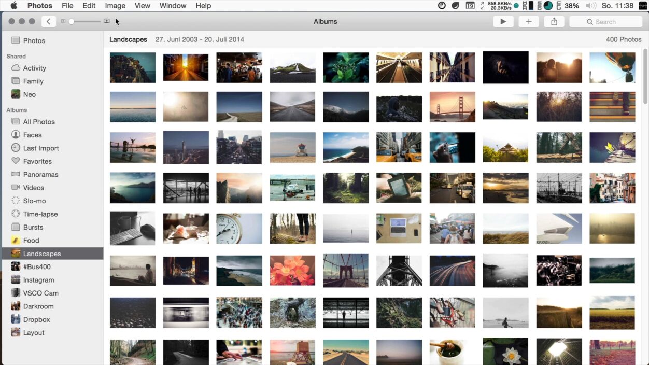
Task: Select the Panoramas album
Action: (40, 175)
